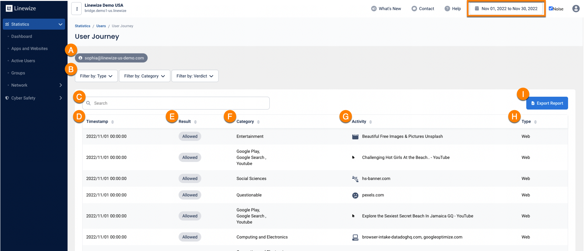Click Users breadcrumb link
This screenshot has width=584, height=251.
coord(101,26)
